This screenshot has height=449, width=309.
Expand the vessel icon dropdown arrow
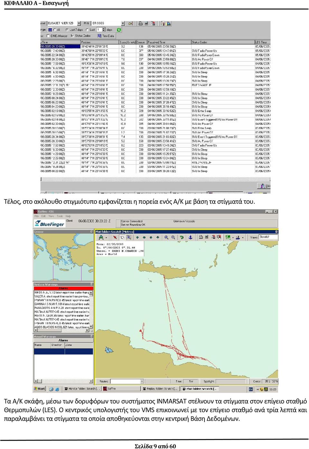[x=106, y=238]
